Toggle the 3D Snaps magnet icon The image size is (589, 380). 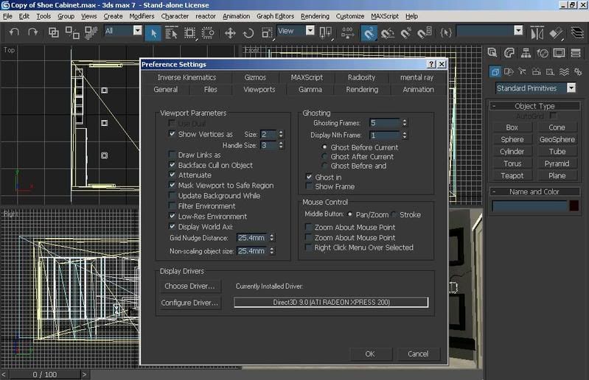369,32
